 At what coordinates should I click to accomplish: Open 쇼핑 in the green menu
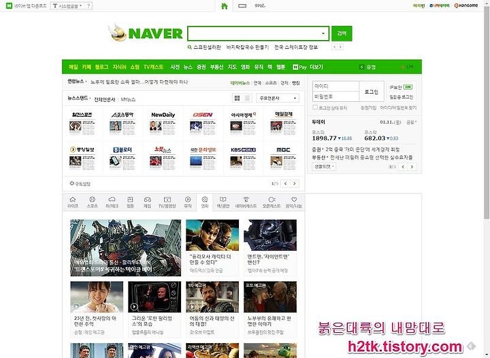pos(135,67)
